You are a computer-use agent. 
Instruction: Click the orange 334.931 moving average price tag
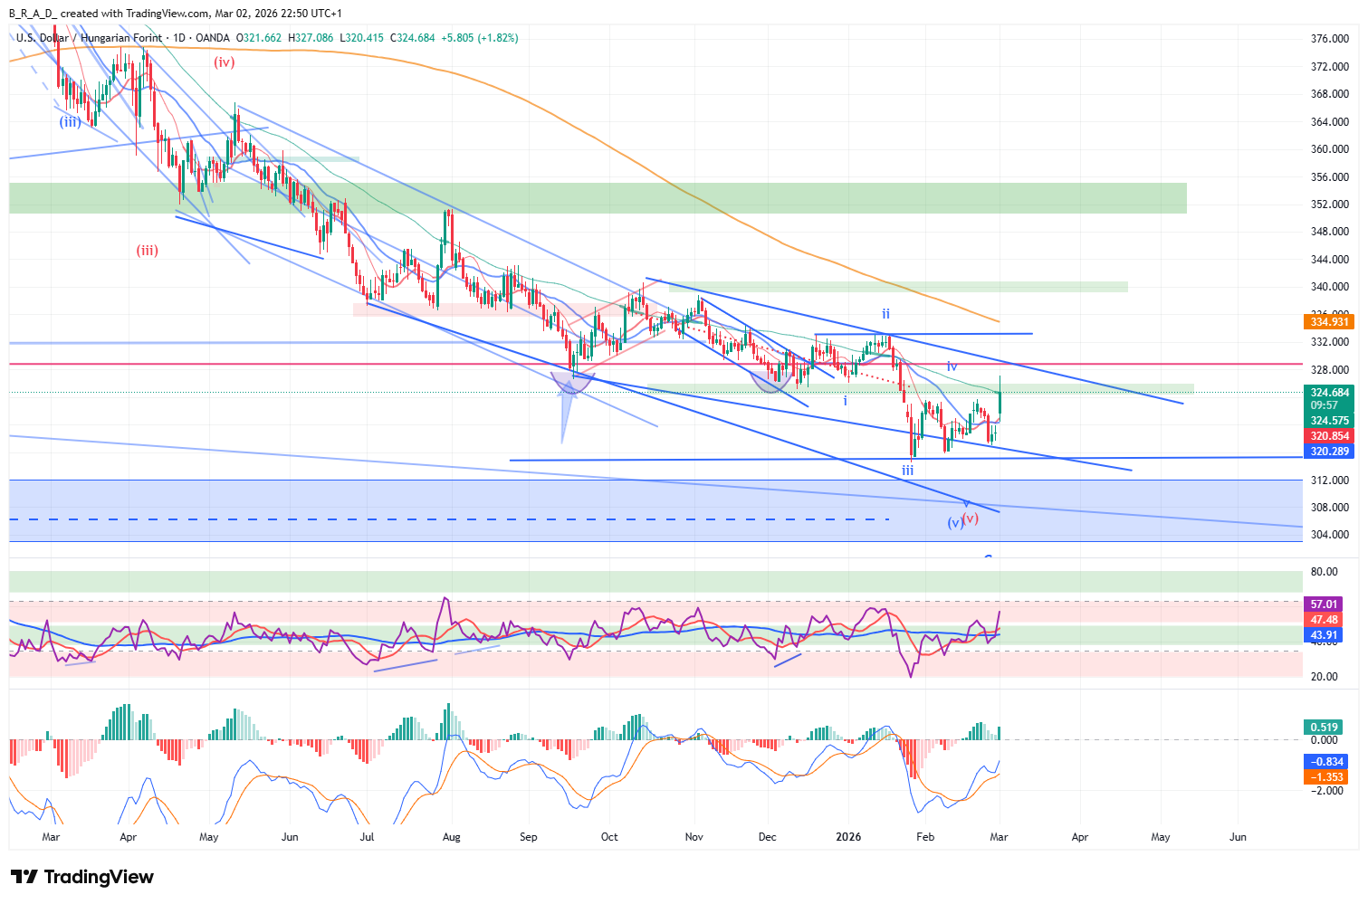(x=1329, y=322)
